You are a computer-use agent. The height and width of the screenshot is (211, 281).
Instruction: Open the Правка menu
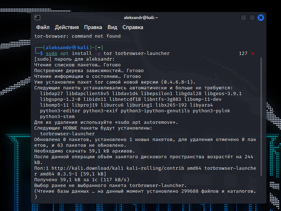[93, 27]
